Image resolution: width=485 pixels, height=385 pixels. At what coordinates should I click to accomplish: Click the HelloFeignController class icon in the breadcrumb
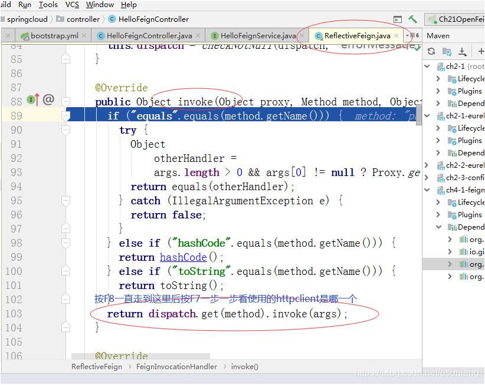pos(112,19)
